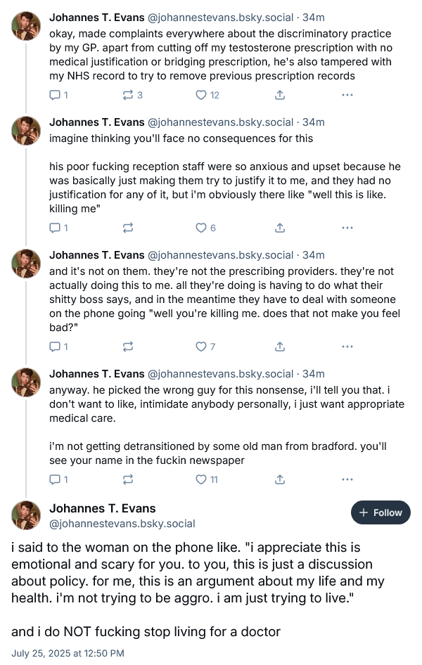Click Johannes T. Evans name on first post
This screenshot has height=665, width=422.
96,16
